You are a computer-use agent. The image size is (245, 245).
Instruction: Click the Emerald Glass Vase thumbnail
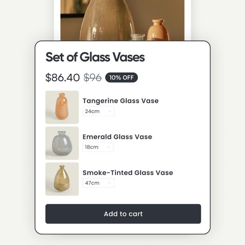[62, 143]
